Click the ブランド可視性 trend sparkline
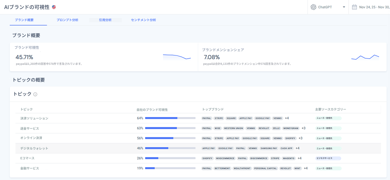Image resolution: width=390 pixels, height=180 pixels. pyautogui.click(x=177, y=57)
